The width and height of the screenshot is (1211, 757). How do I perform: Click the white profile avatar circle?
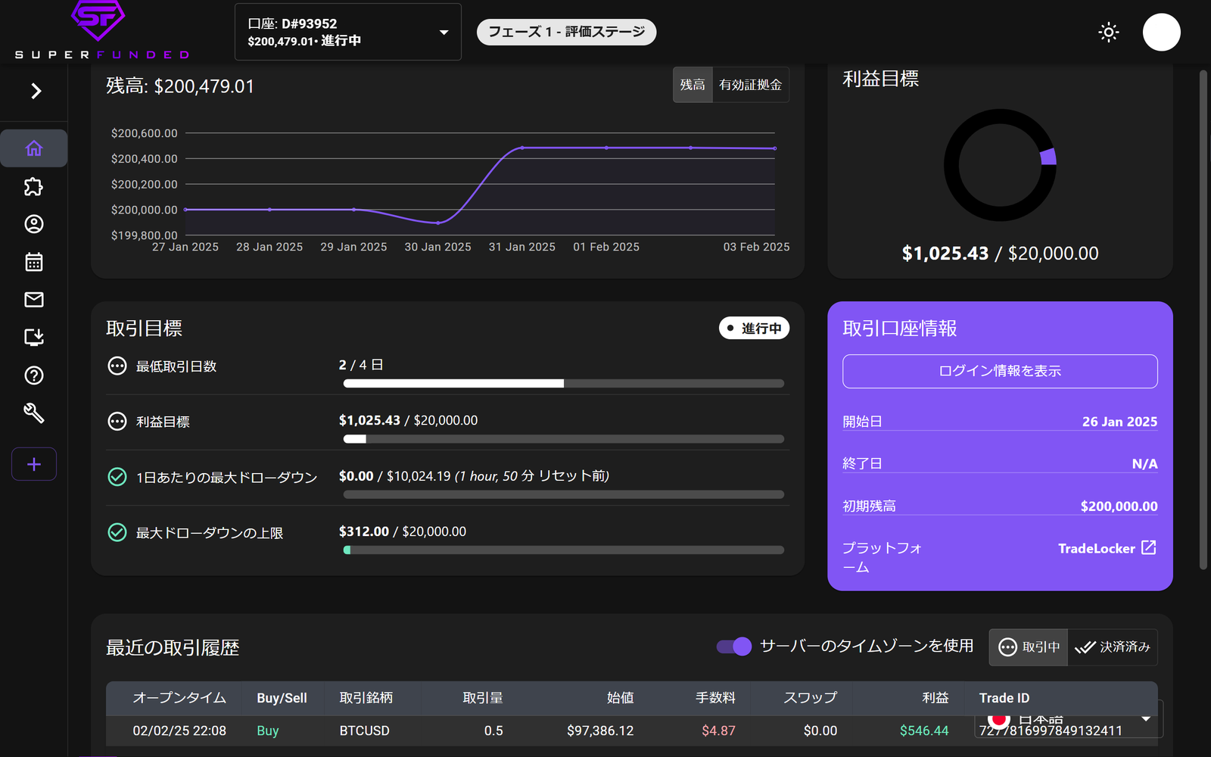coord(1161,32)
